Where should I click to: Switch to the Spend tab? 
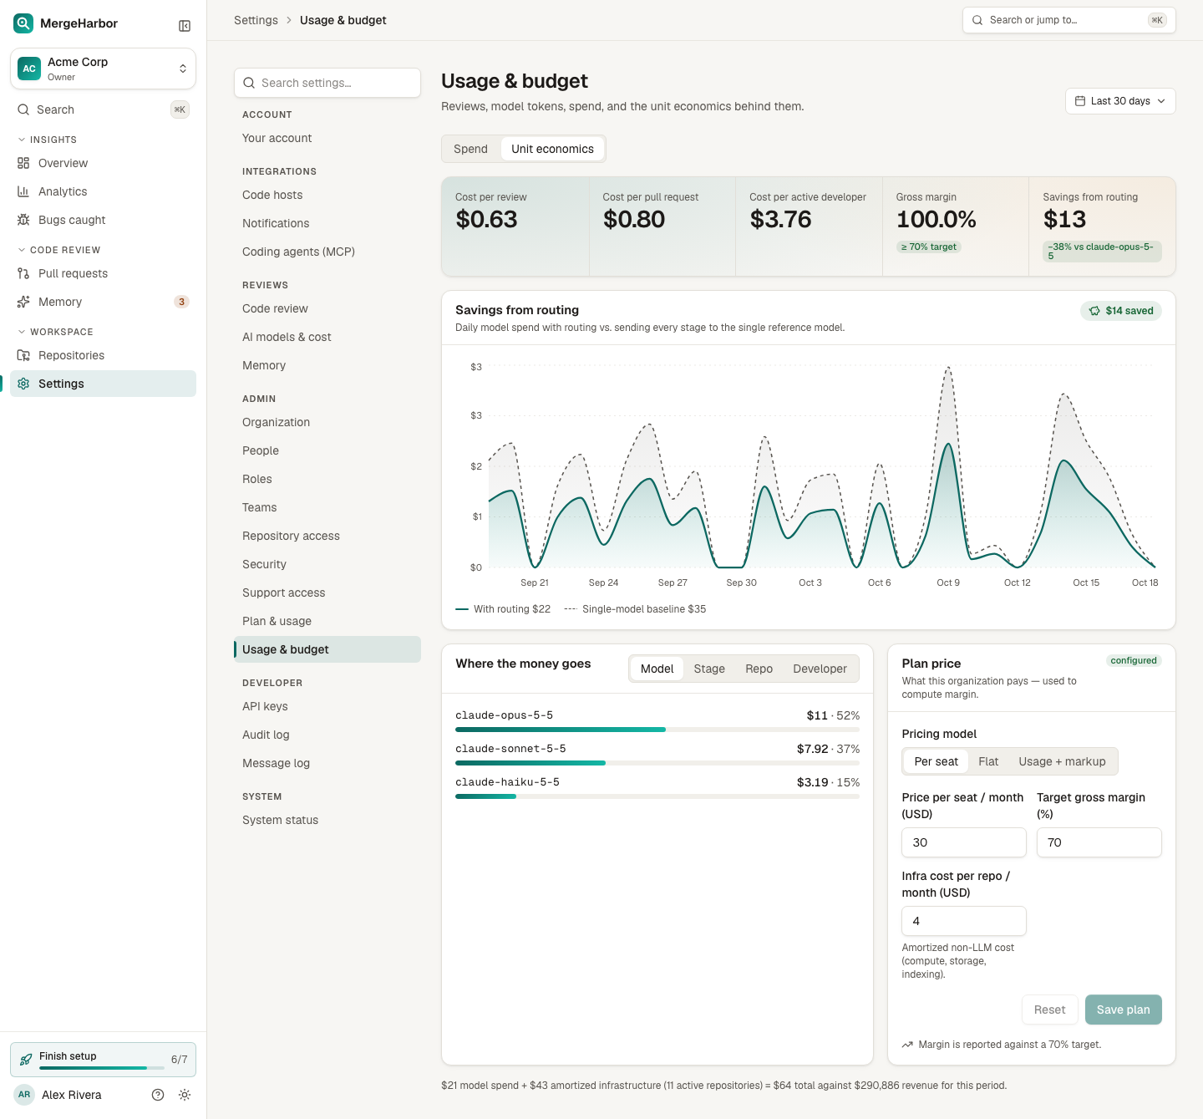[470, 149]
